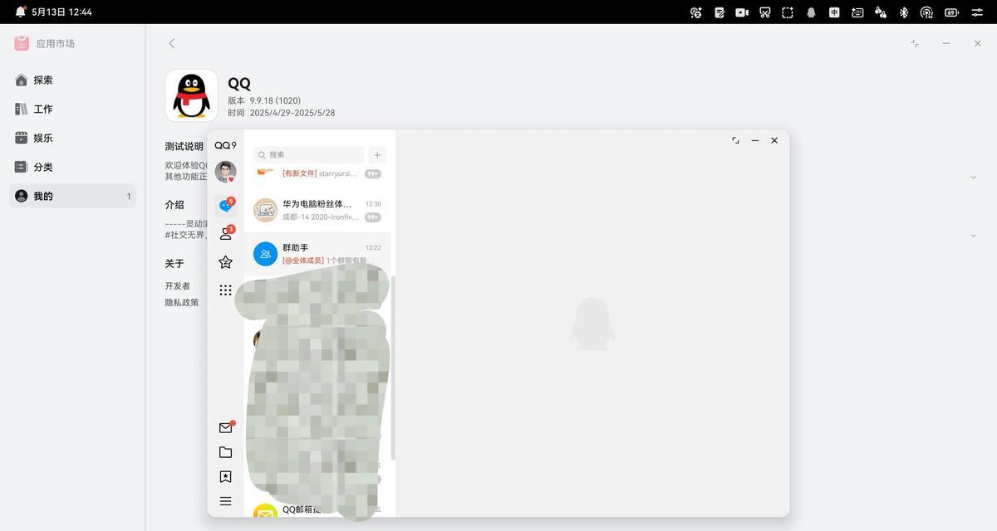Click the QQ chat list scrollbar
Screen dimensions: 997x531
pyautogui.click(x=393, y=368)
